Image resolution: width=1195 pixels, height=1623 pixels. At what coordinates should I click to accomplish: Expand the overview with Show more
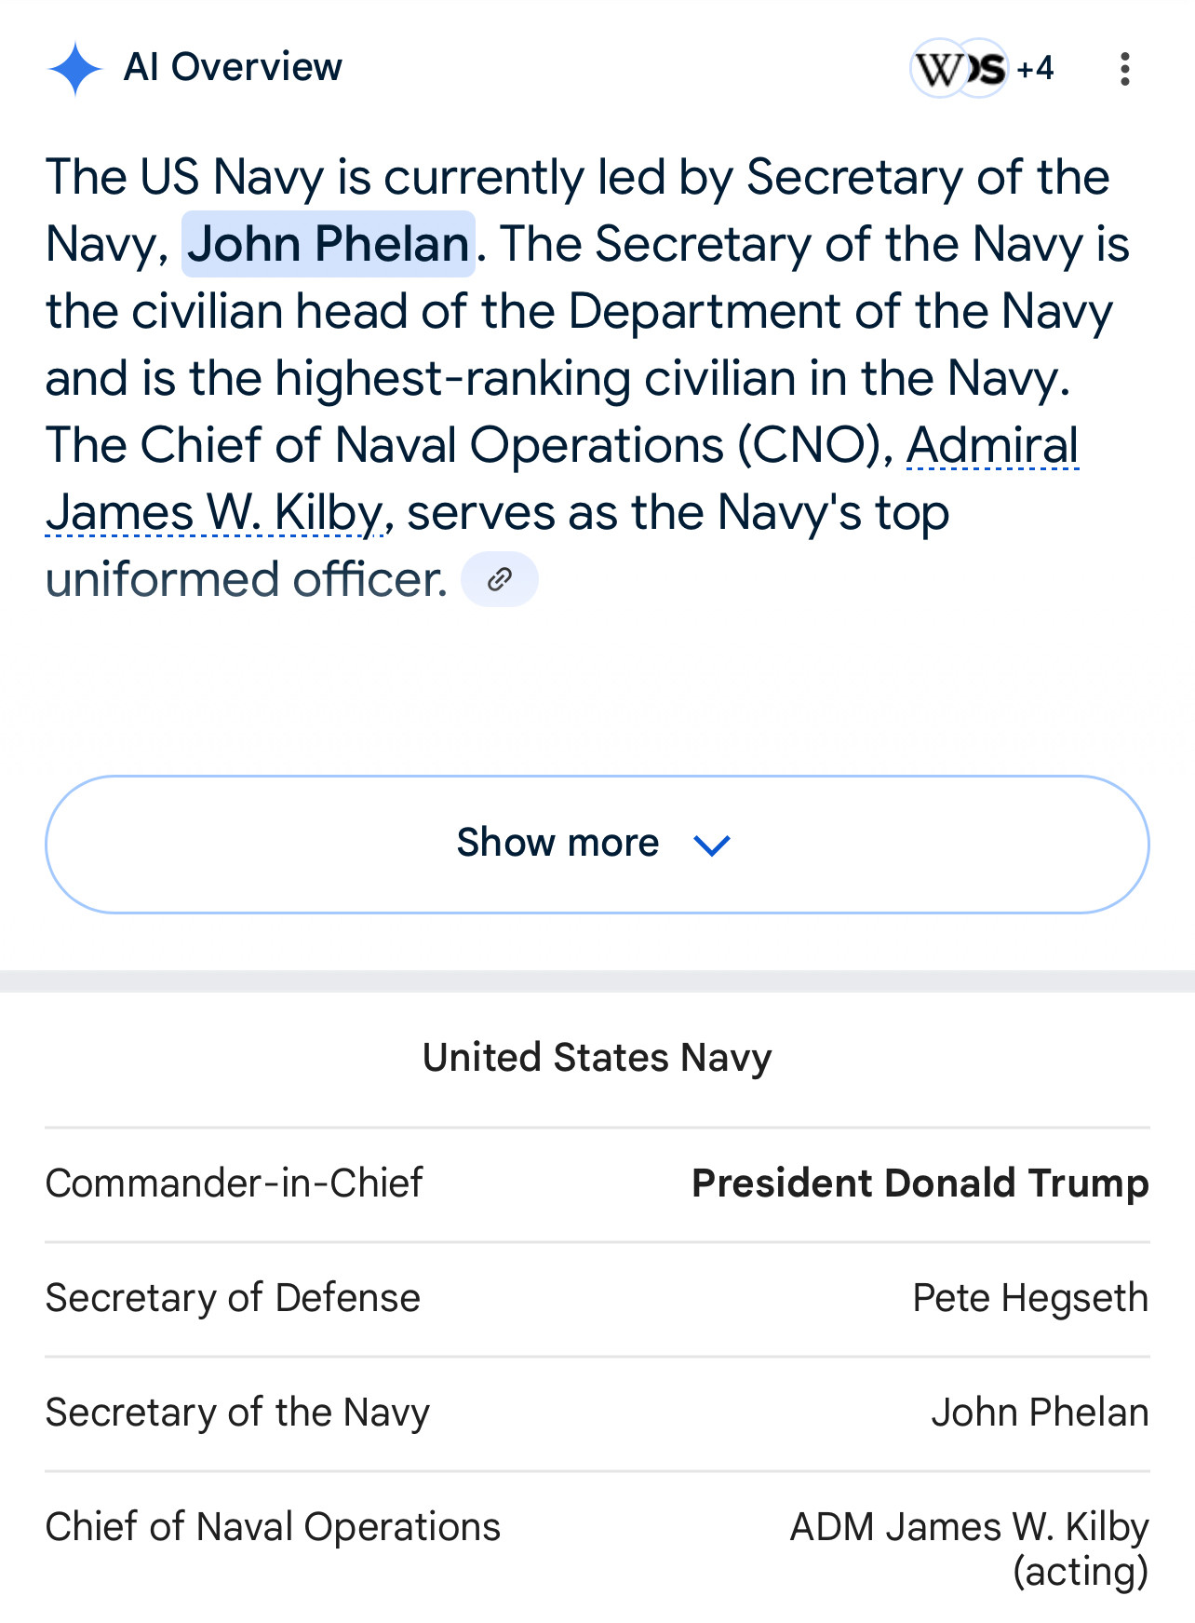point(597,845)
